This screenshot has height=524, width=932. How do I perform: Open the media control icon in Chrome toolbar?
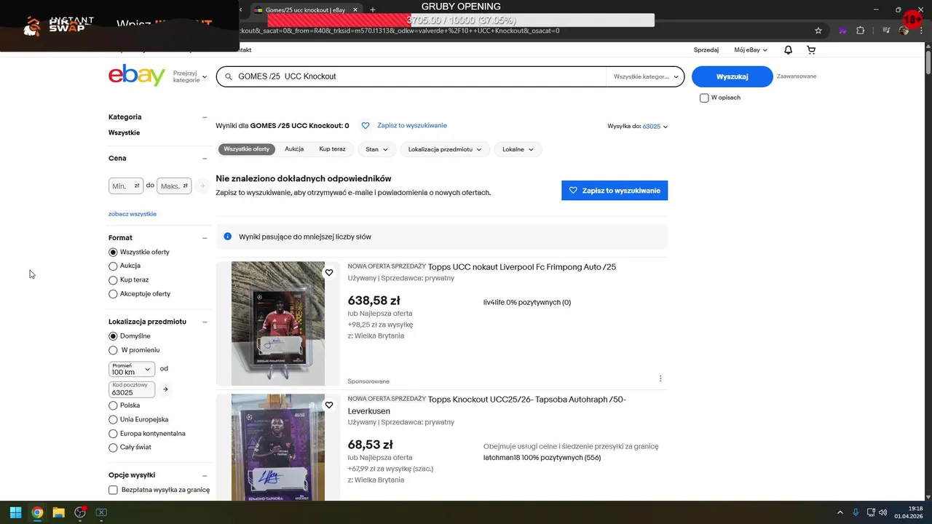tap(886, 31)
